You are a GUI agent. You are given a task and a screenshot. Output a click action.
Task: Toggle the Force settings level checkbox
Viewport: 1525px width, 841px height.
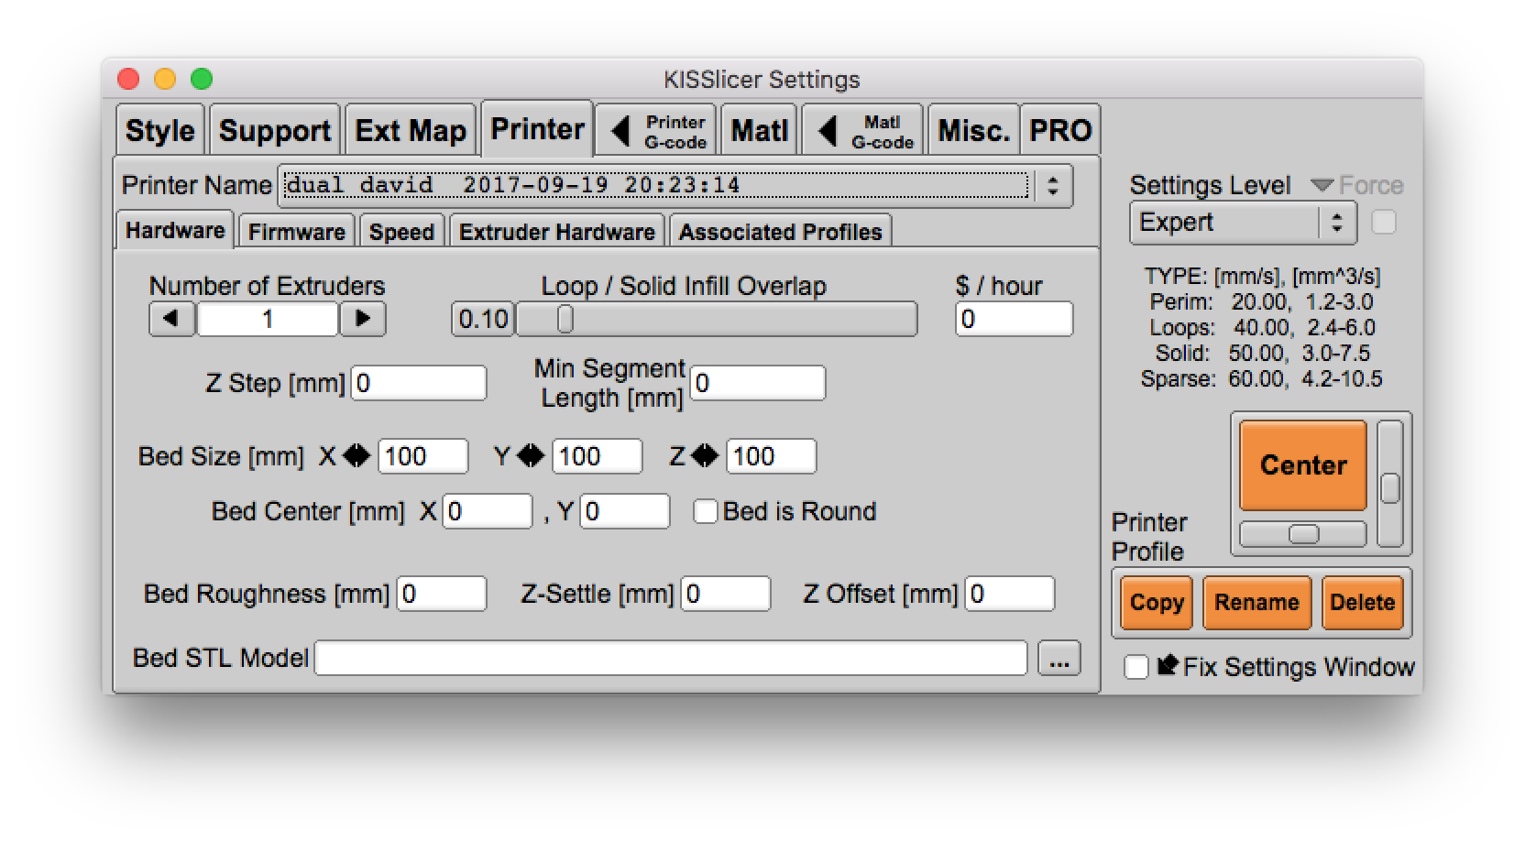1383,223
